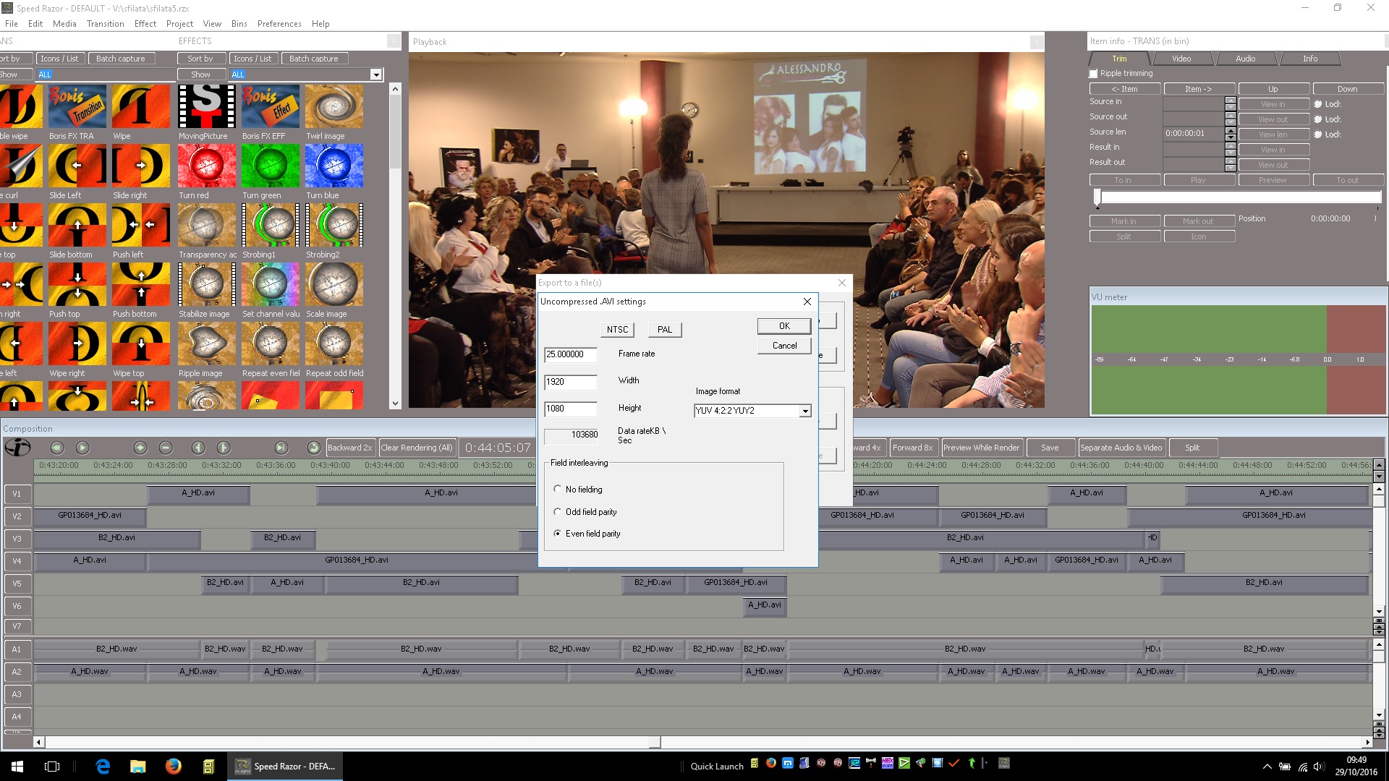Choose the Slide Left transition icon
Viewport: 1389px width, 781px height.
click(x=77, y=166)
